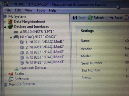Select Network Devices tree item
The image size is (129, 96).
click(34, 68)
